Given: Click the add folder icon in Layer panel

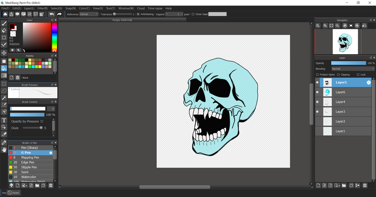Looking at the screenshot, I should pyautogui.click(x=344, y=185).
